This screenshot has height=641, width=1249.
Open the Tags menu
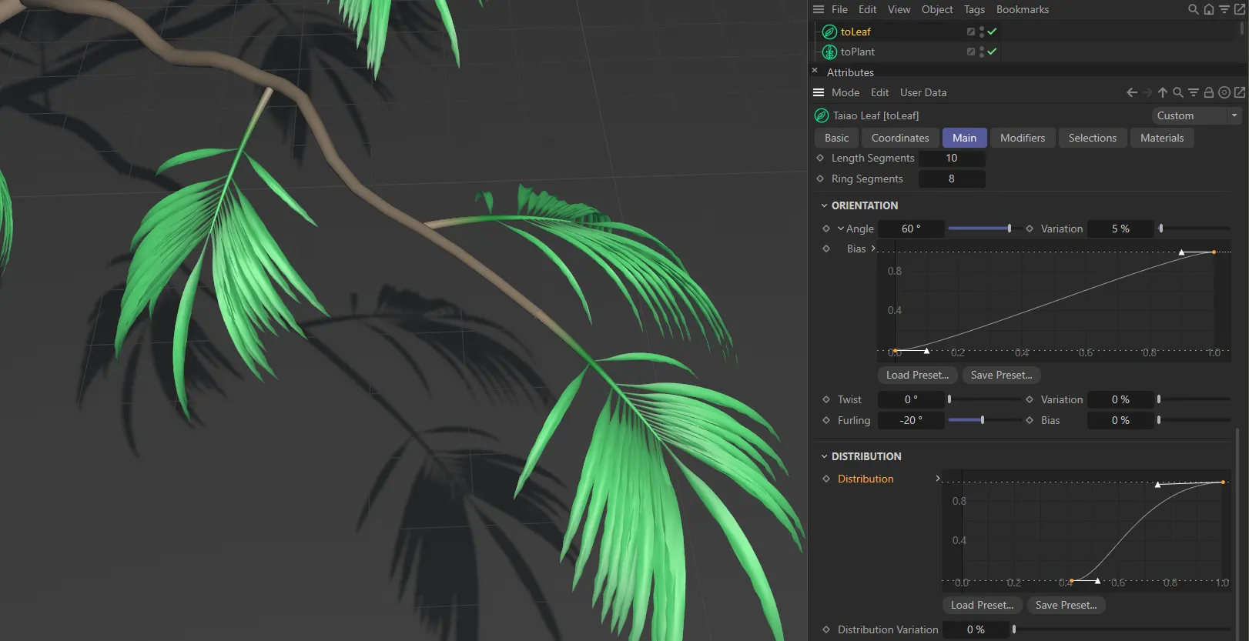[x=974, y=9]
